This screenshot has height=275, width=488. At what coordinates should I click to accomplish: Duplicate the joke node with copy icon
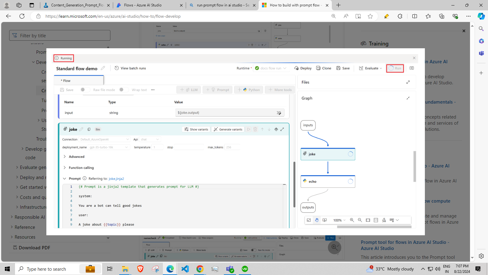click(89, 129)
